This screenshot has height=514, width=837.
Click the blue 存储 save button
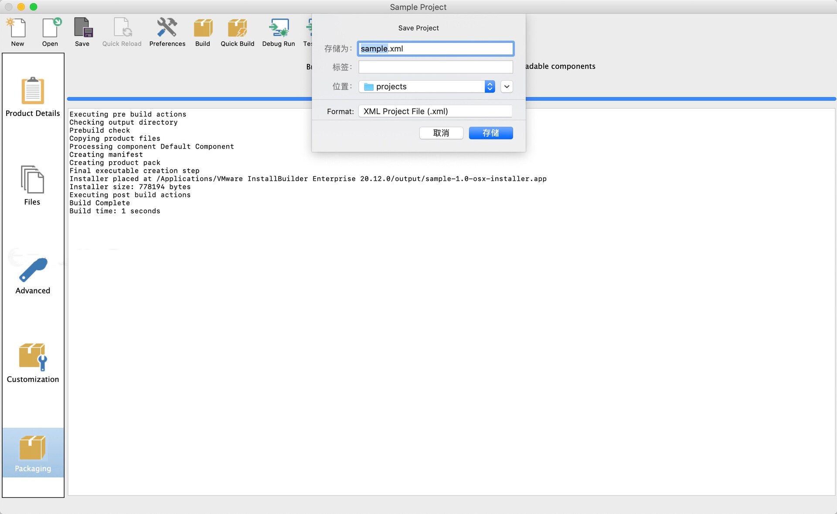pyautogui.click(x=491, y=133)
